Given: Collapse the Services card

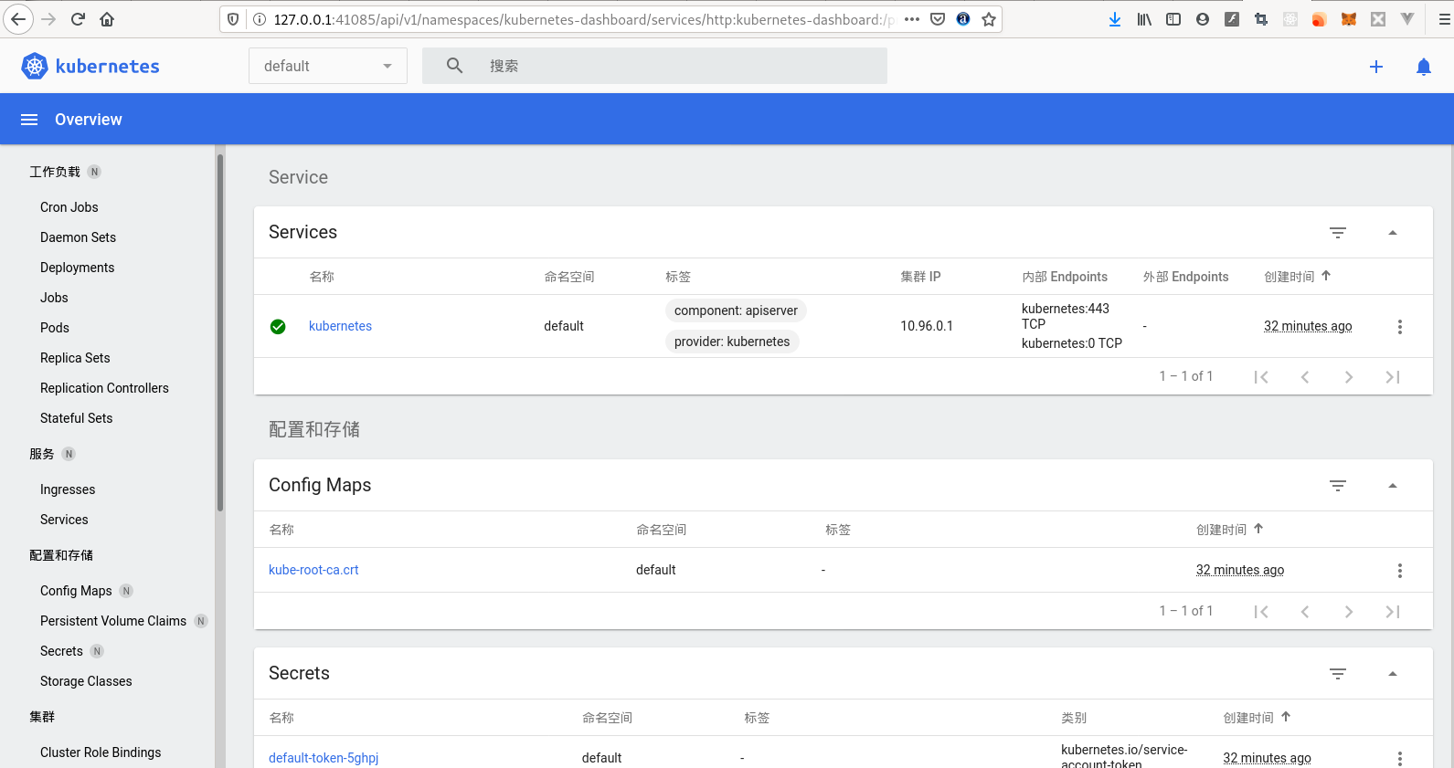Looking at the screenshot, I should pyautogui.click(x=1392, y=233).
